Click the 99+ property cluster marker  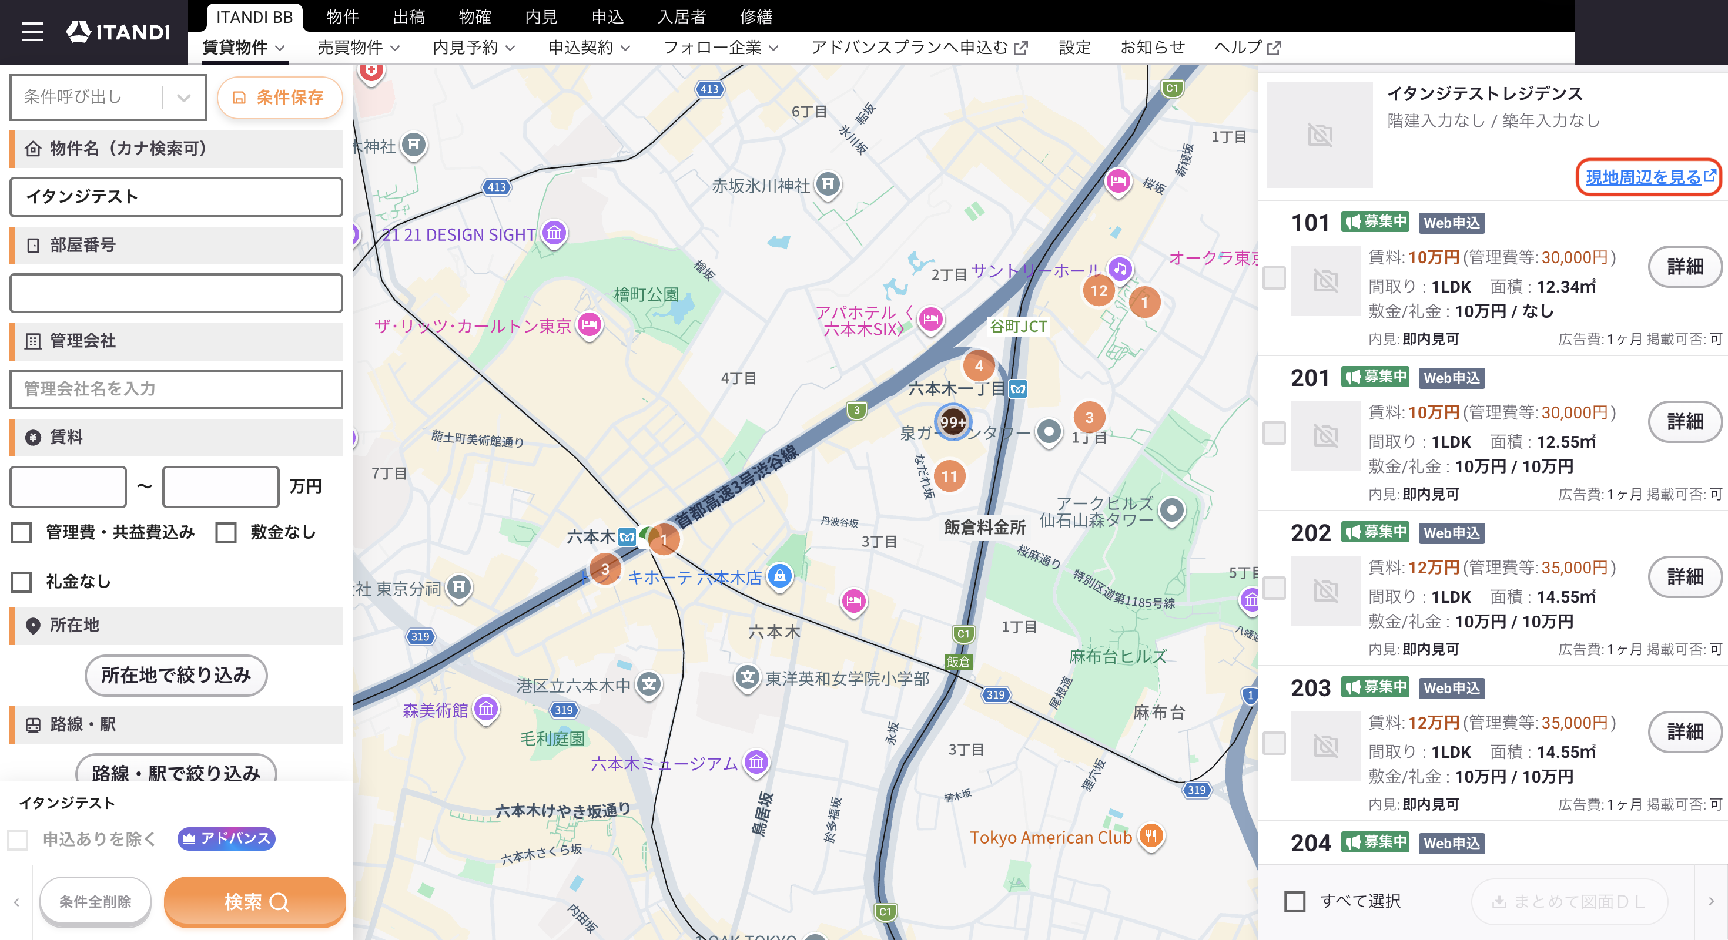[953, 422]
